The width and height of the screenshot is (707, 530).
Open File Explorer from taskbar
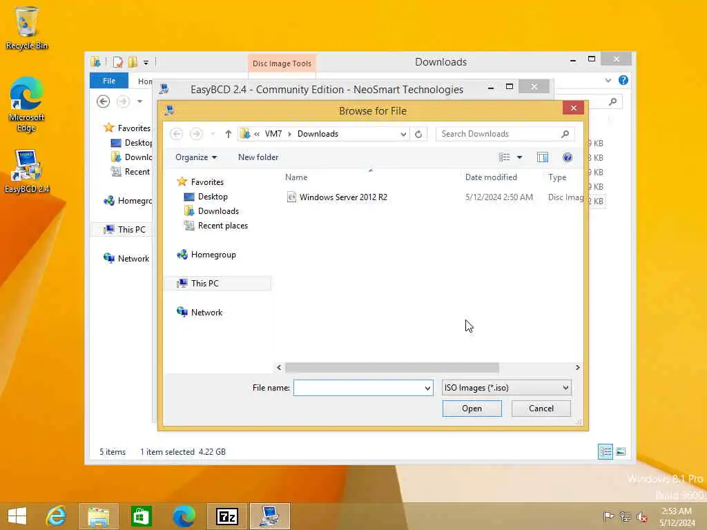[x=99, y=516]
